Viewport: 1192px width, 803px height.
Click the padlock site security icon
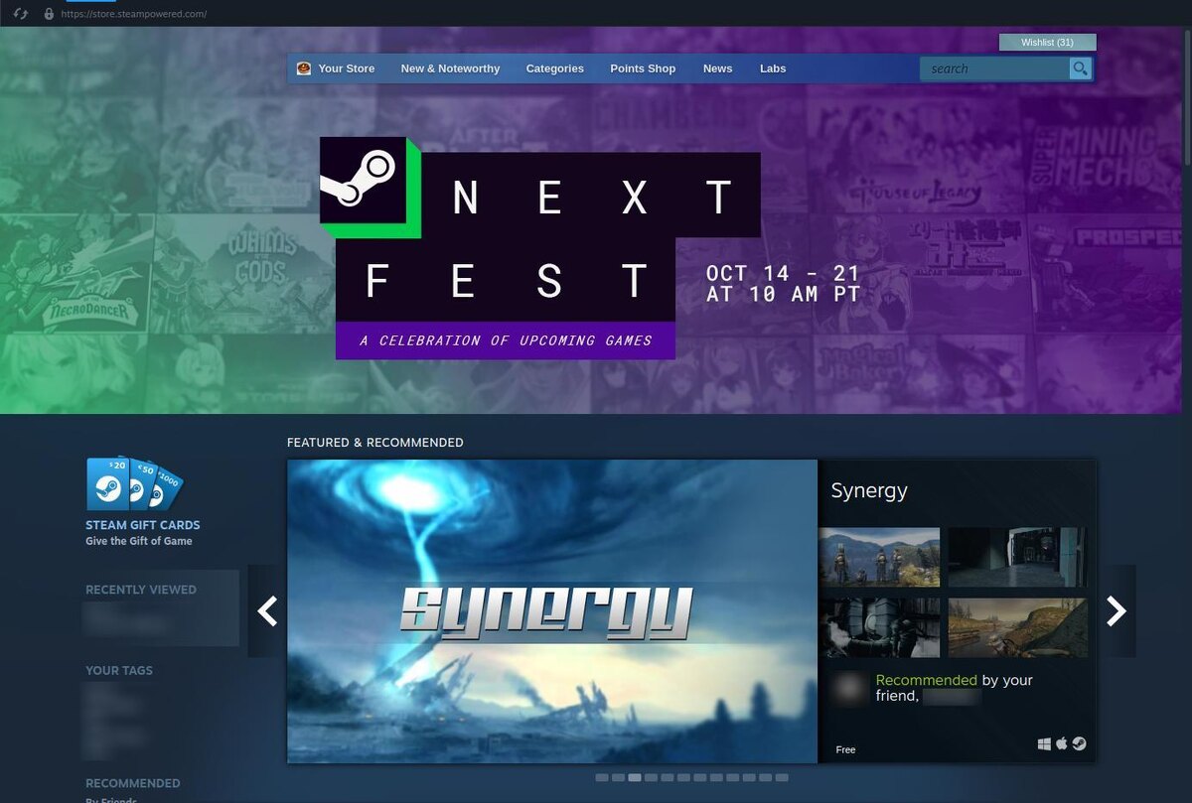49,14
